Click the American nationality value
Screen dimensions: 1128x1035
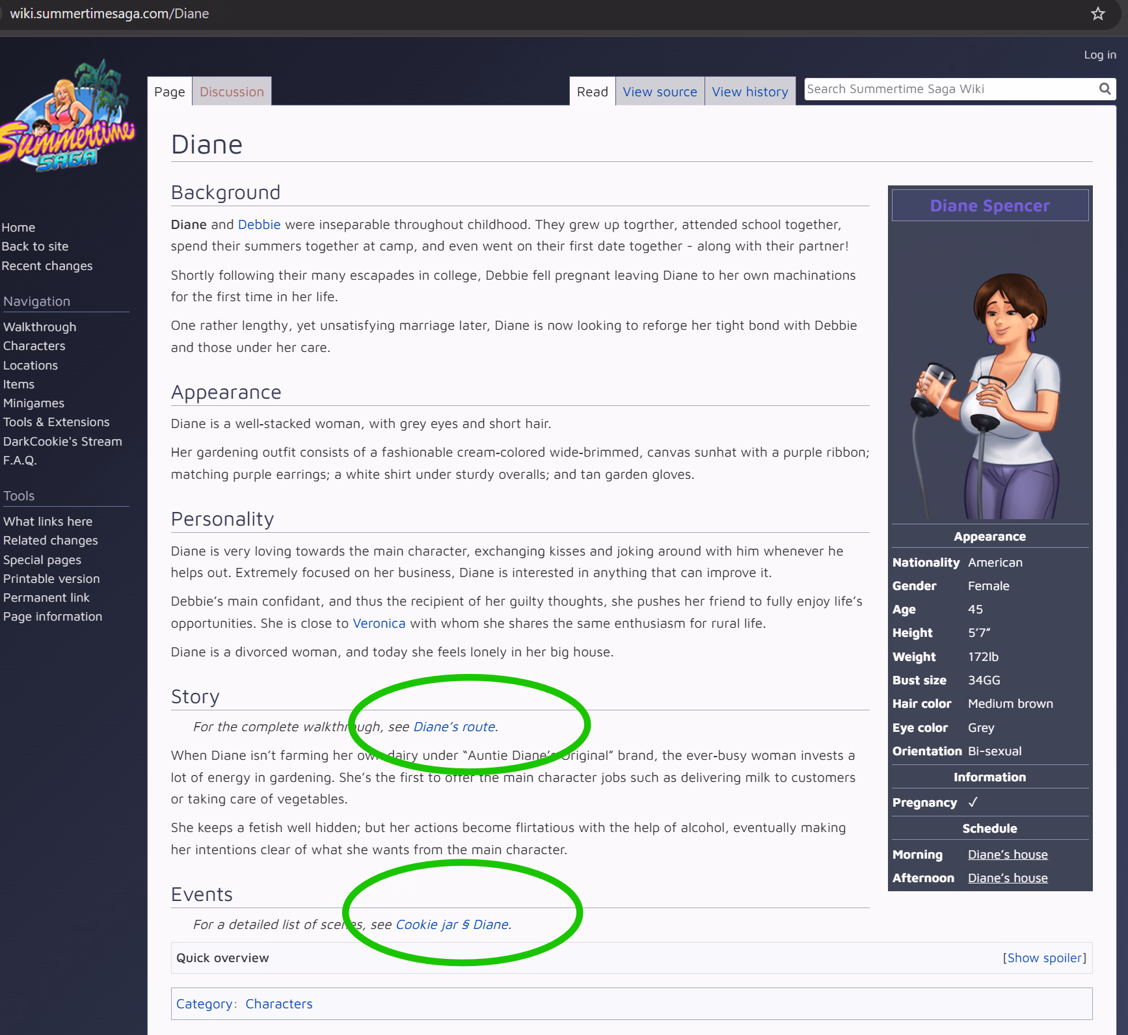(x=995, y=563)
